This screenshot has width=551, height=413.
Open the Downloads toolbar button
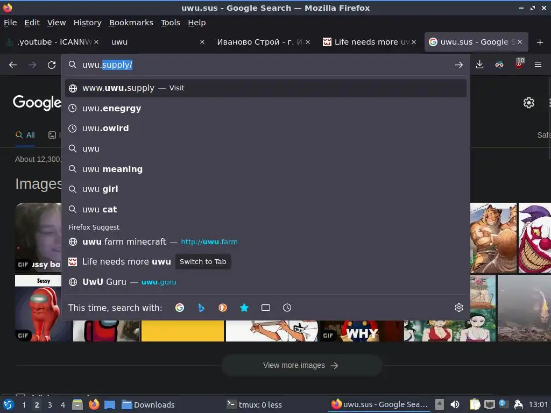click(479, 65)
